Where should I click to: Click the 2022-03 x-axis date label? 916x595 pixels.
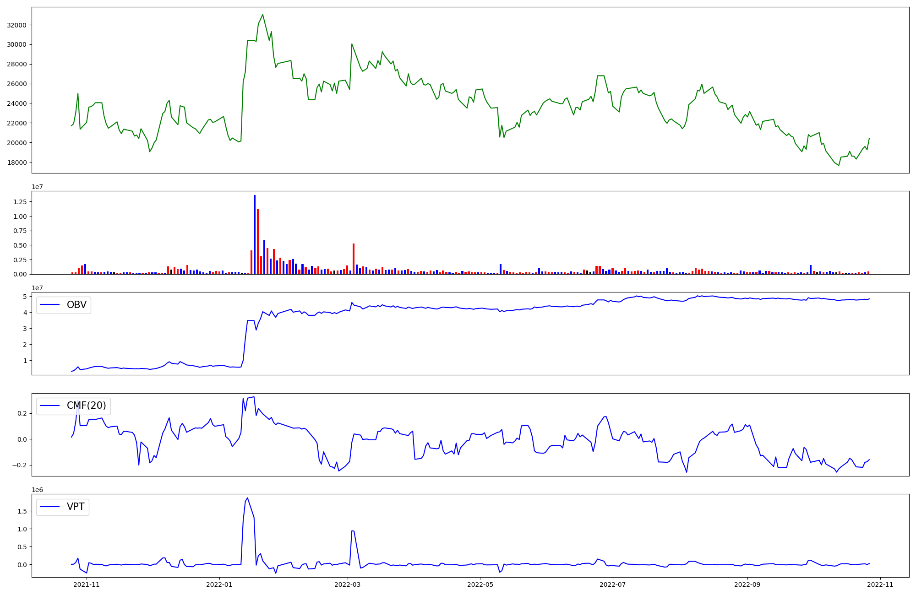348,584
